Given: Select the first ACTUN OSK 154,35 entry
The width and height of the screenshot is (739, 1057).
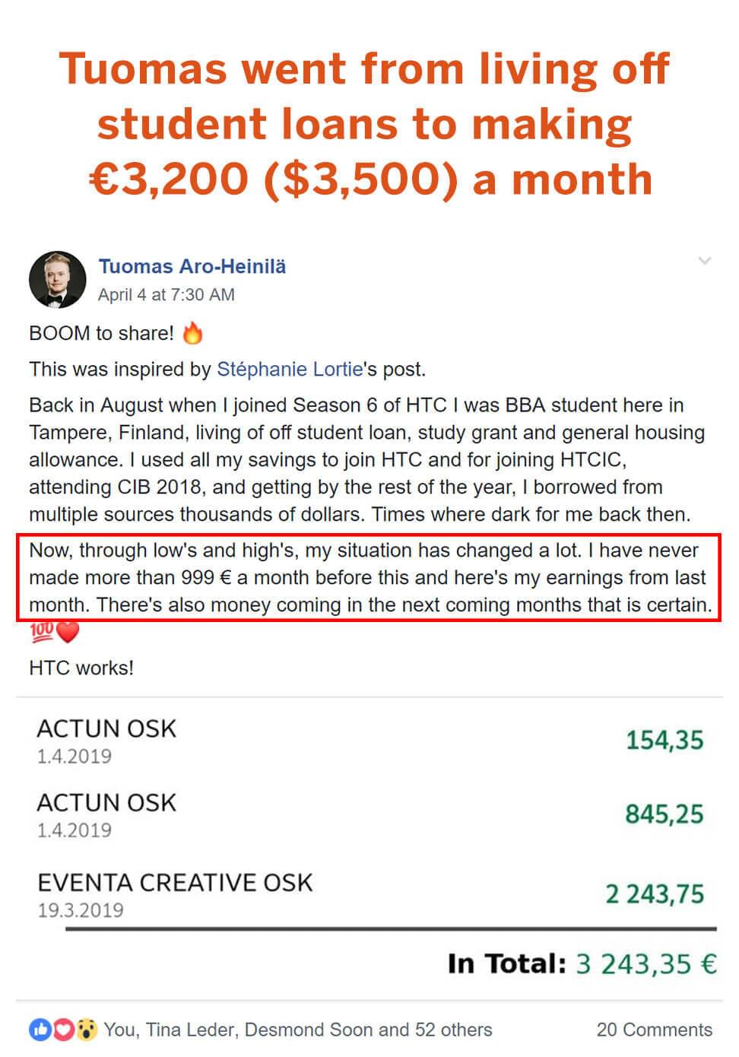Looking at the screenshot, I should pyautogui.click(x=369, y=741).
